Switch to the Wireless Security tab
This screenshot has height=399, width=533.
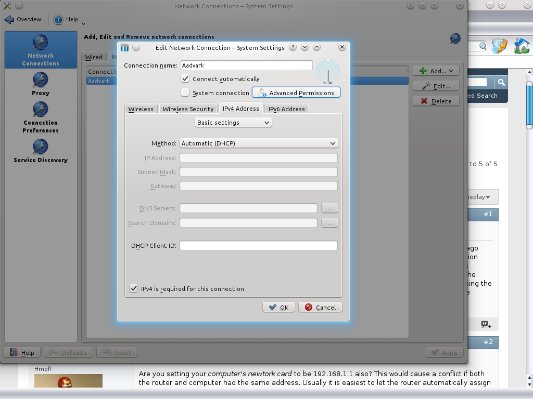point(188,109)
